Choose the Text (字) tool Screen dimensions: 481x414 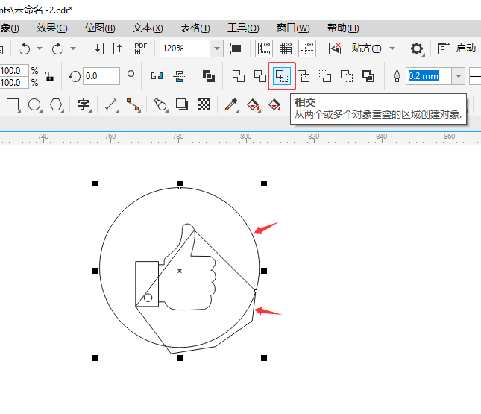click(x=84, y=104)
